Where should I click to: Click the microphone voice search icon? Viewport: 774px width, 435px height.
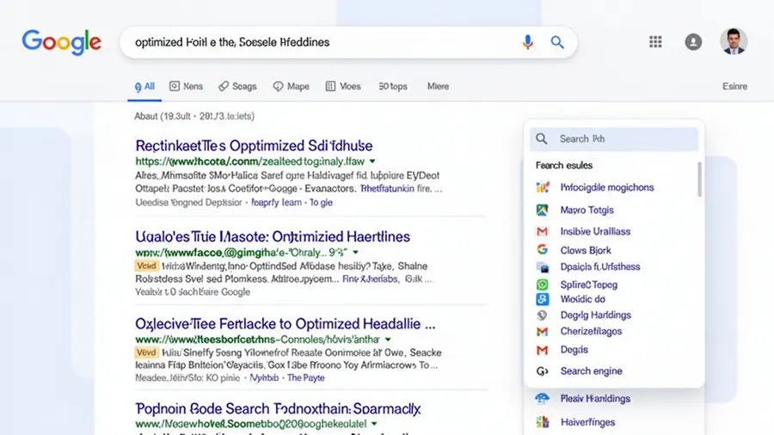click(528, 42)
